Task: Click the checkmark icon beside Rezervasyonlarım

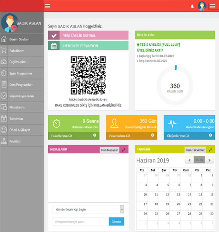Action: pos(4,96)
